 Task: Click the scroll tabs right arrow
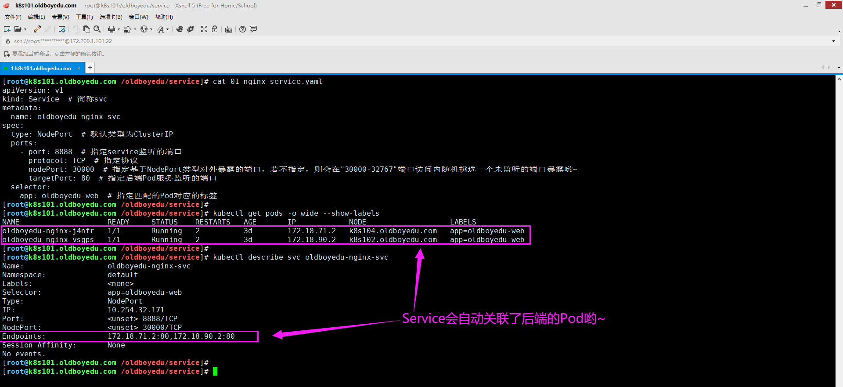coord(829,68)
